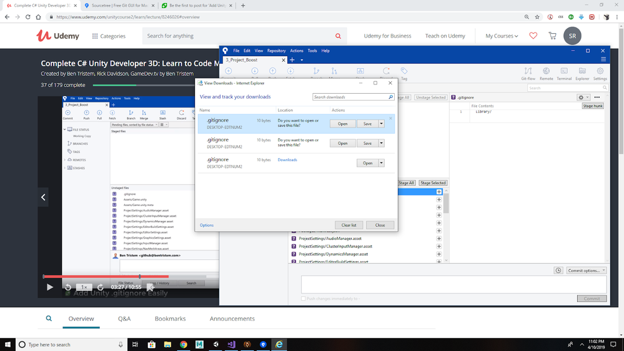
Task: Click Open for first .gitignore download
Action: [343, 124]
